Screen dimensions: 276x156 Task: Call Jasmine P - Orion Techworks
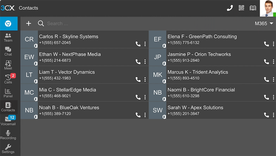tap(266, 62)
